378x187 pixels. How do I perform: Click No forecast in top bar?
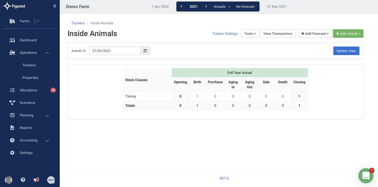coord(245,7)
